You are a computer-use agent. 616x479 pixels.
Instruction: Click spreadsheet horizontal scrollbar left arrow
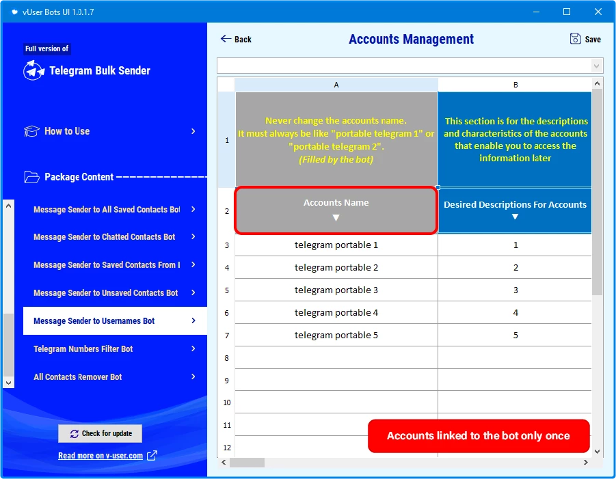(224, 463)
